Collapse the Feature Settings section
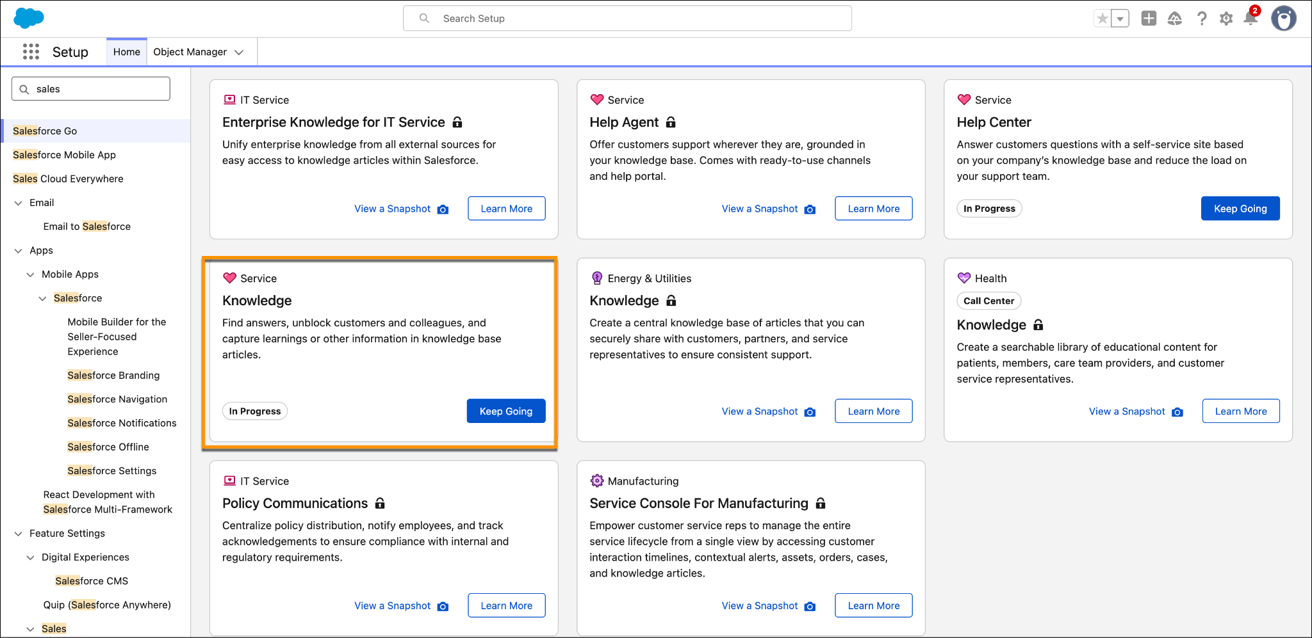This screenshot has width=1312, height=638. [18, 534]
